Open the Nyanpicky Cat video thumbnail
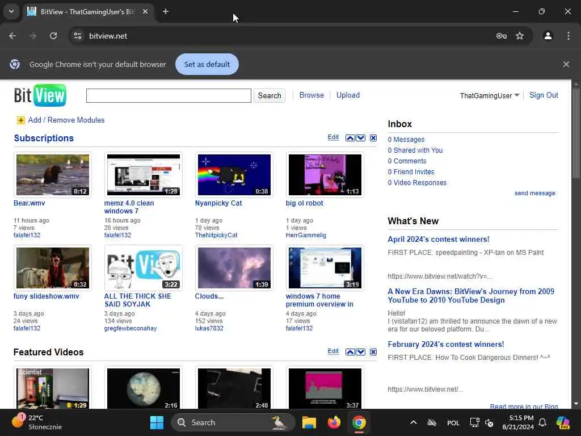Viewport: 581px width, 436px height. 234,175
